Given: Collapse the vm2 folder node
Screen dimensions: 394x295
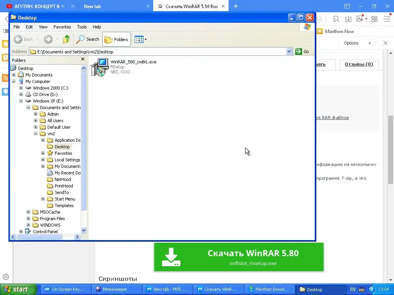Looking at the screenshot, I should point(36,133).
